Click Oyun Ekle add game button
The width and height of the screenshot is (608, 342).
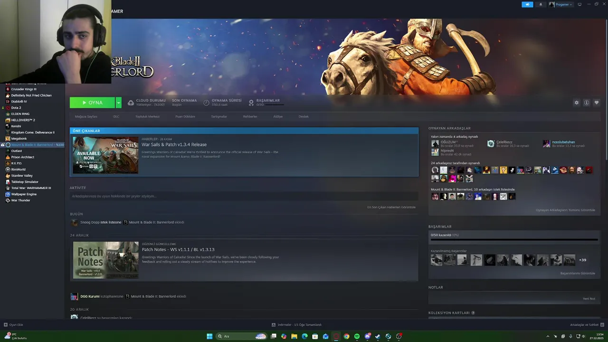(x=13, y=325)
